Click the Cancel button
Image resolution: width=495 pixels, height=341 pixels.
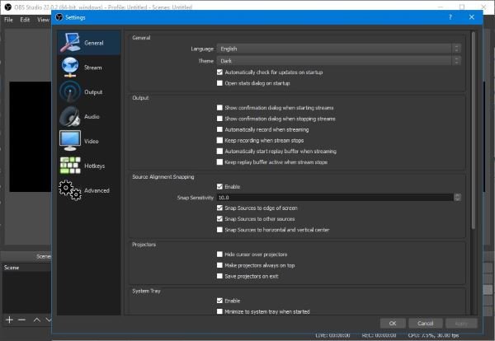tap(426, 323)
